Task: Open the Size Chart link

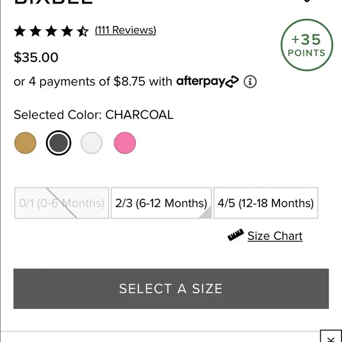Action: (x=275, y=236)
